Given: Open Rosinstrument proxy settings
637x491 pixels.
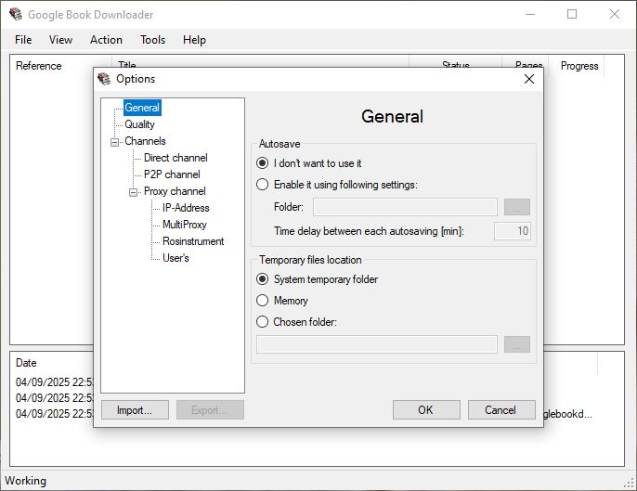Looking at the screenshot, I should [193, 241].
